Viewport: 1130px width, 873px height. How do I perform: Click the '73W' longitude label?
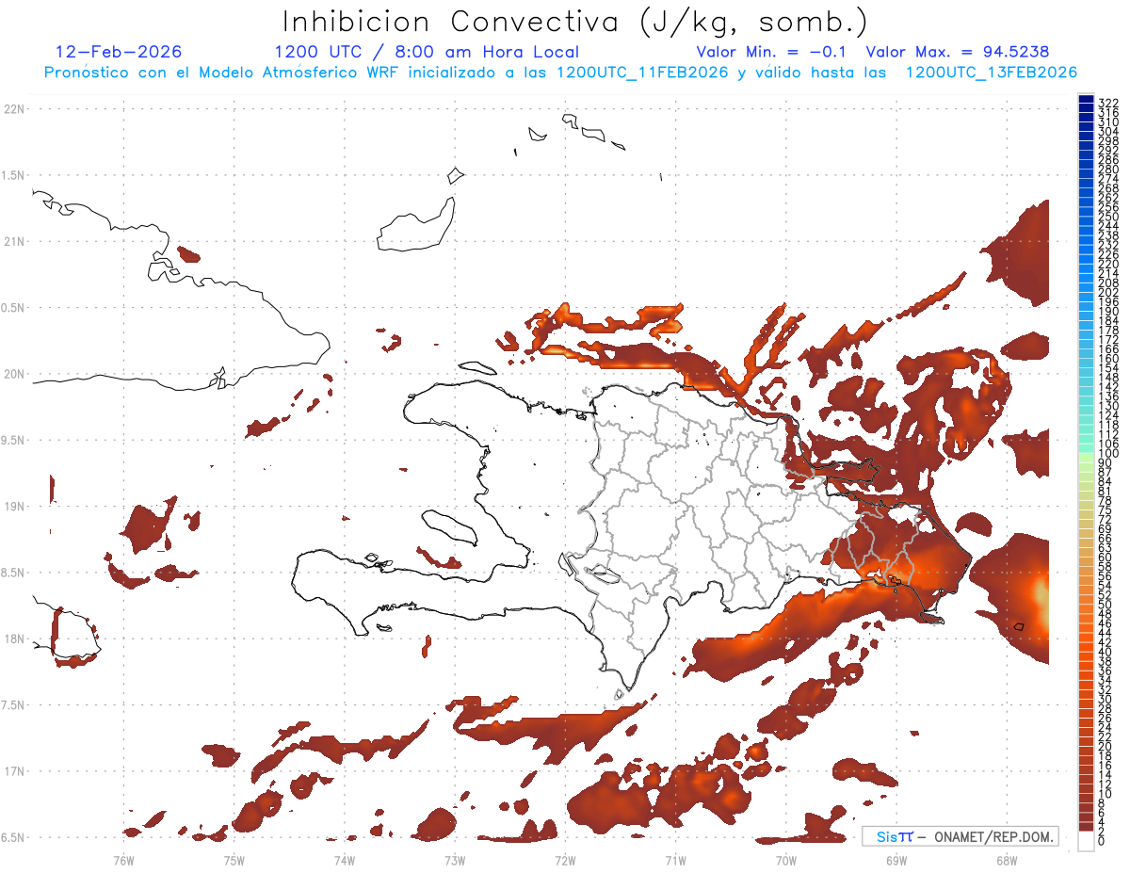coord(455,860)
